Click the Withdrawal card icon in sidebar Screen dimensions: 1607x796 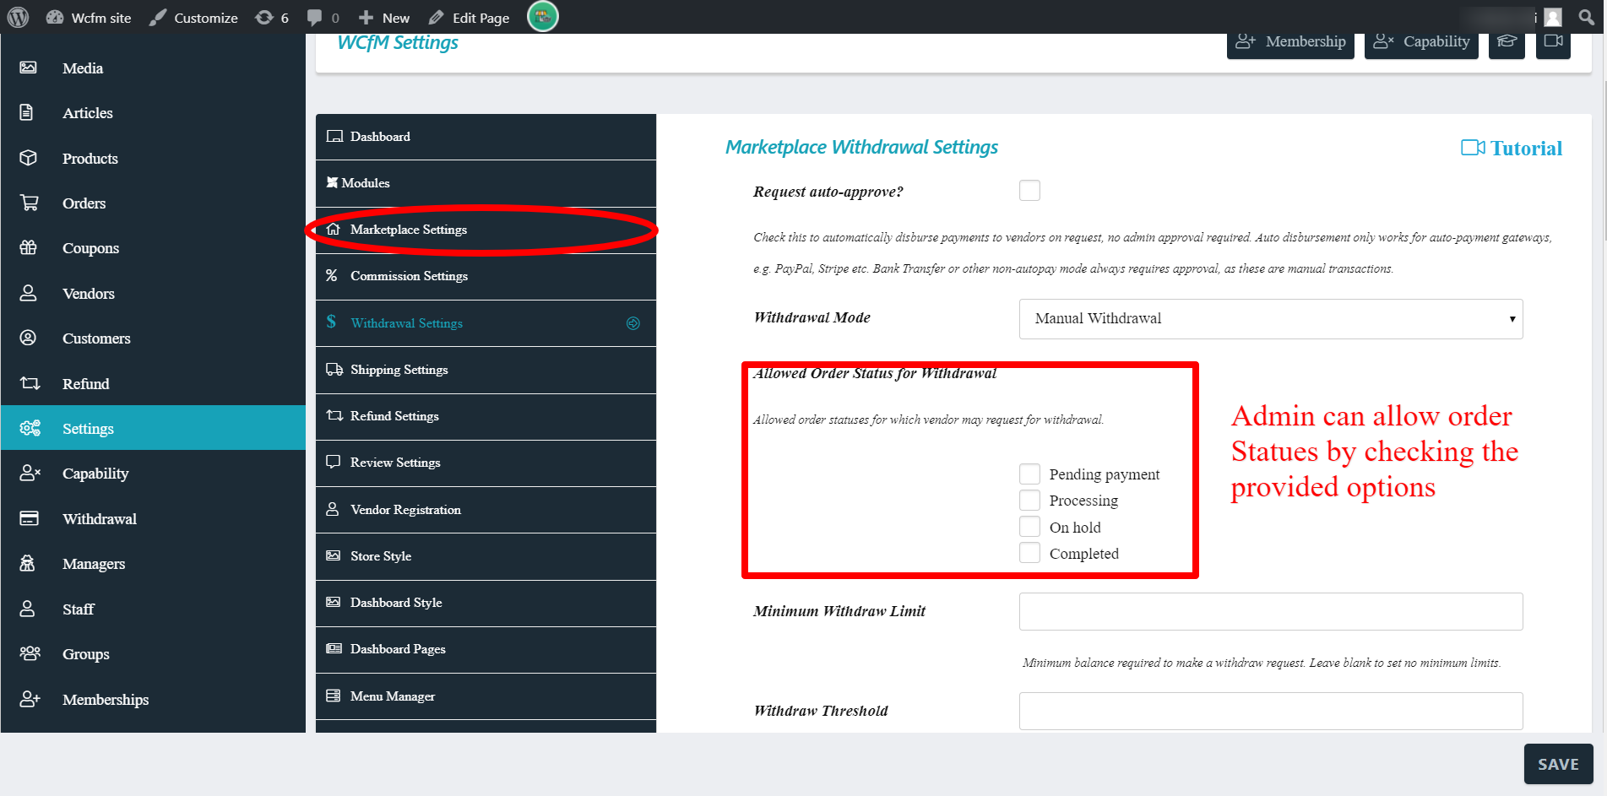[x=29, y=518]
